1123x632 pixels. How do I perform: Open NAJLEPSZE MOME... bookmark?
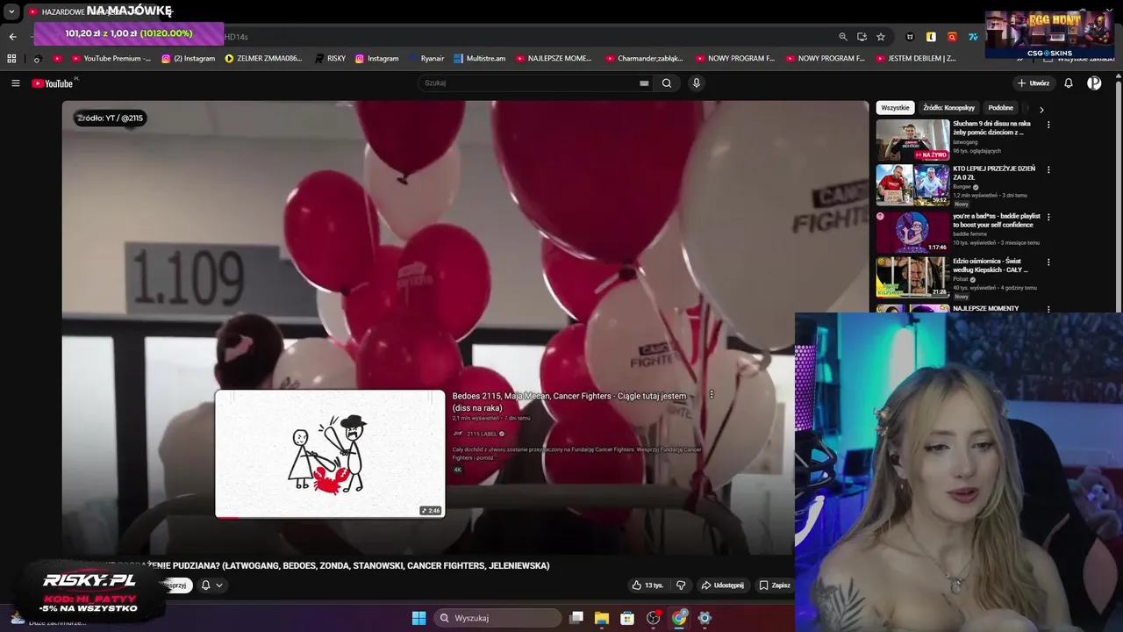coord(553,59)
